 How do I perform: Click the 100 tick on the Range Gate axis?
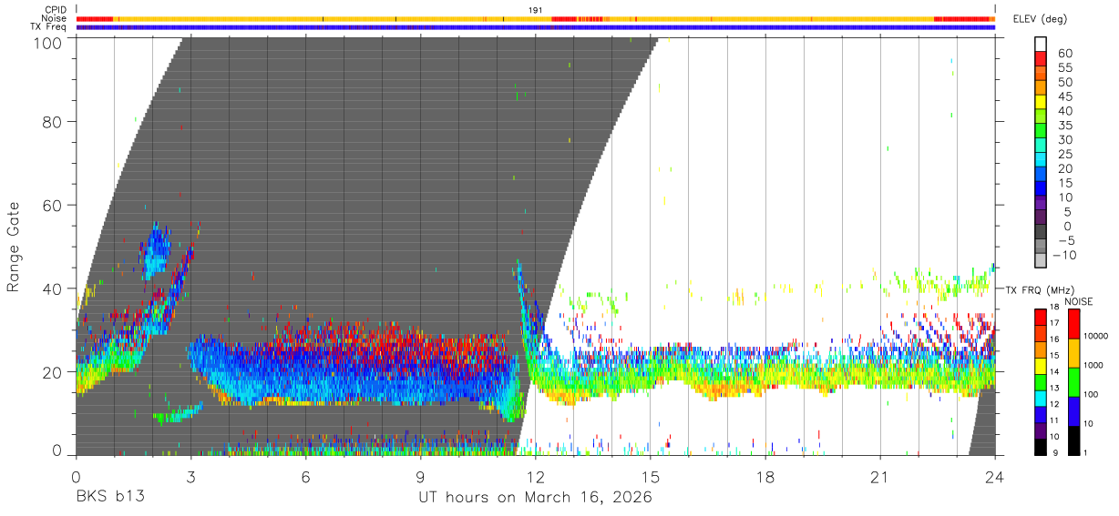pos(46,43)
